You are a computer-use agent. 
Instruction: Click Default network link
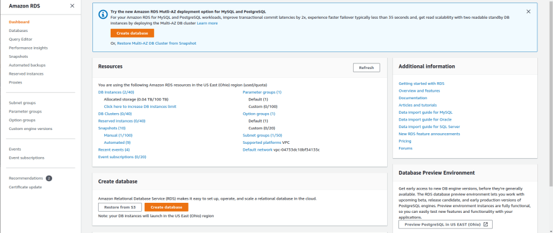(258, 150)
